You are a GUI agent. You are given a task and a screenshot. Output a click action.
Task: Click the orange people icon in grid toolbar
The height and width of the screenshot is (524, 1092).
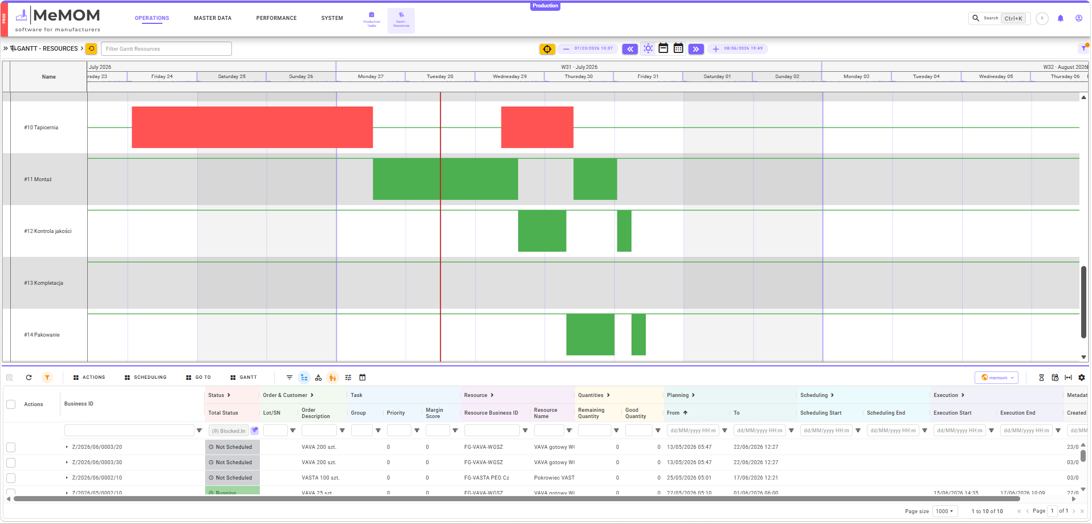[333, 378]
